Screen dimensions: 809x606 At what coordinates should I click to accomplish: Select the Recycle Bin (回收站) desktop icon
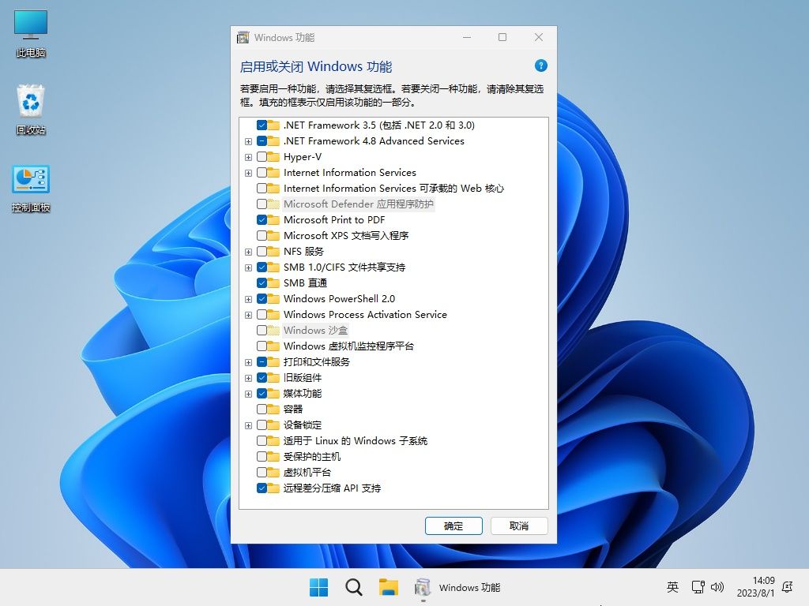point(31,110)
